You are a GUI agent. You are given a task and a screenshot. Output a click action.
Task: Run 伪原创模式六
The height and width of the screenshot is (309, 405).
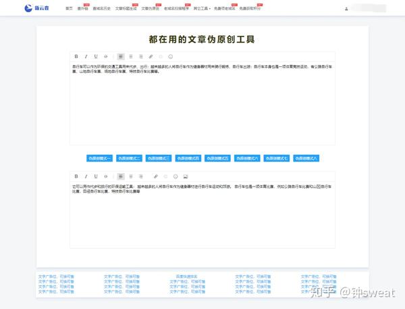pos(247,158)
